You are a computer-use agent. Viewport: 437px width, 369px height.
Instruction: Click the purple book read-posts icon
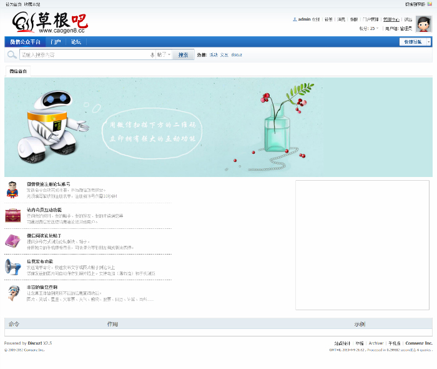12,241
